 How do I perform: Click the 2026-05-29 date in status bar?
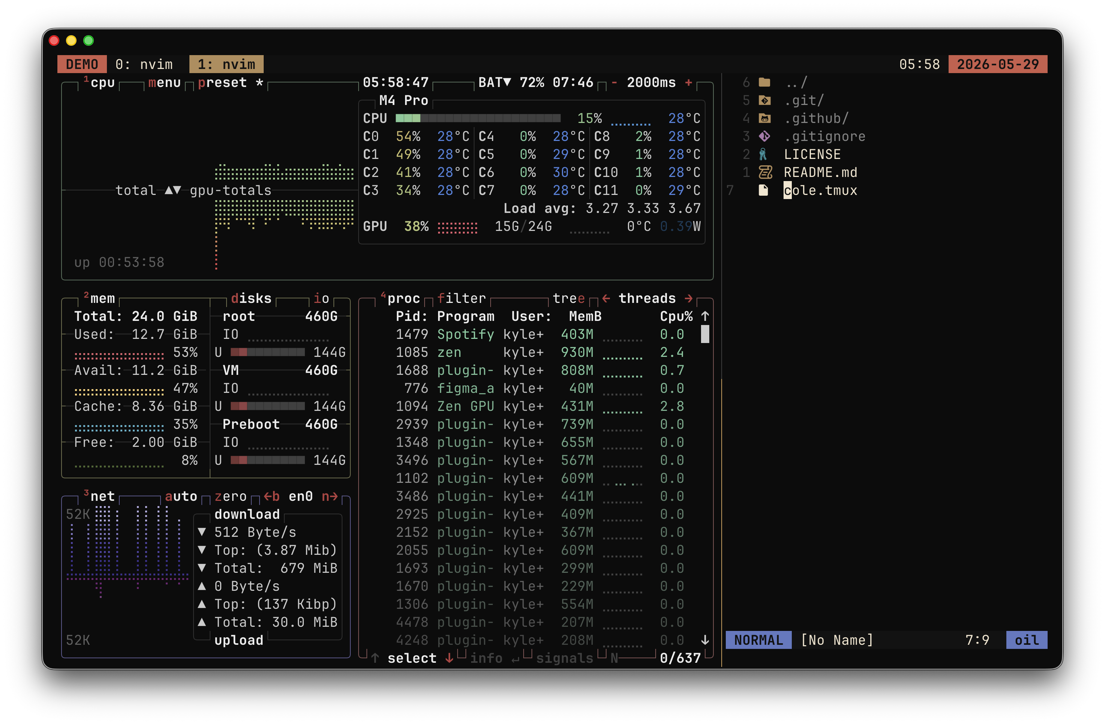[998, 64]
